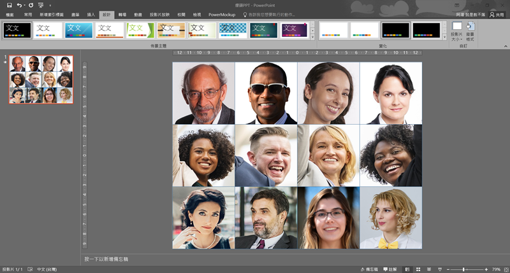Toggle the Notes (備忘稿) pane

pyautogui.click(x=370, y=269)
